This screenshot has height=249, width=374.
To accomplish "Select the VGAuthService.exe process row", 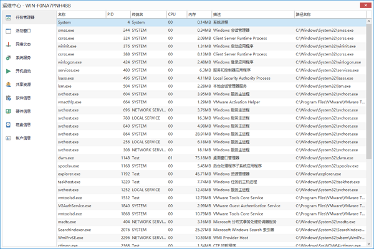I will (x=211, y=206).
